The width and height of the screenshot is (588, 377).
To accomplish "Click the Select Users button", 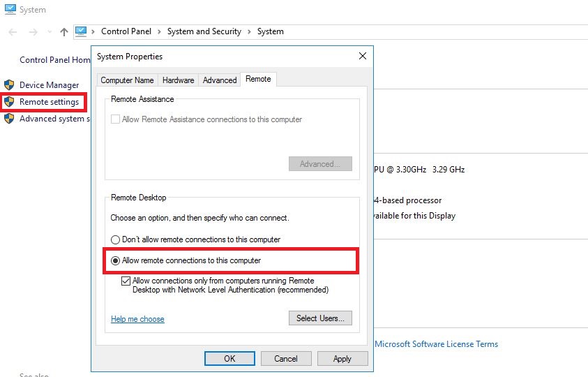I will coord(319,318).
